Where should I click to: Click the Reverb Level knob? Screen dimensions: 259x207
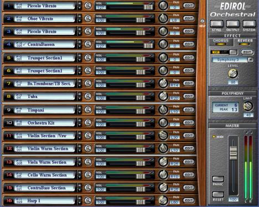(233, 74)
